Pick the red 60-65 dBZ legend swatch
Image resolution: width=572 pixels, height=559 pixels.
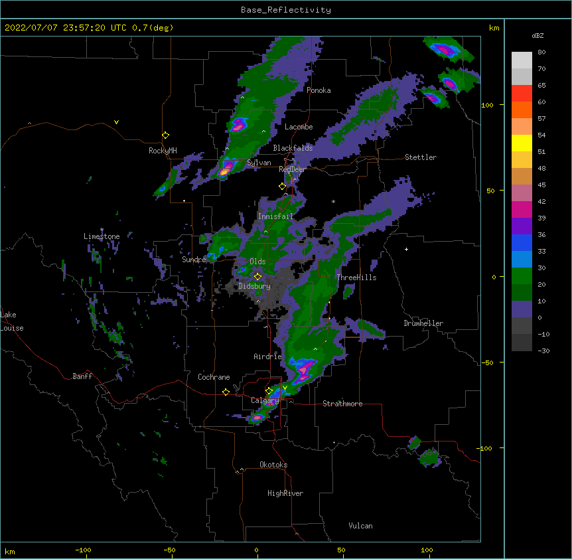pos(522,93)
